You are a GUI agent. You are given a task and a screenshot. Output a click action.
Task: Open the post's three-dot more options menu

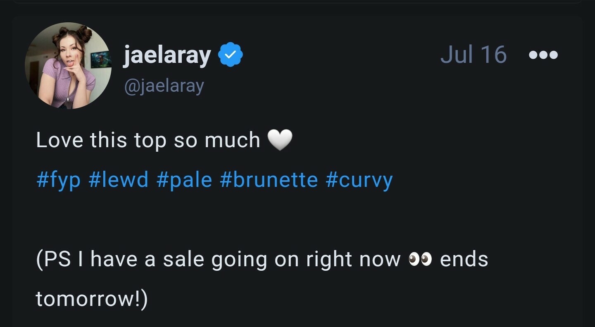(x=543, y=55)
